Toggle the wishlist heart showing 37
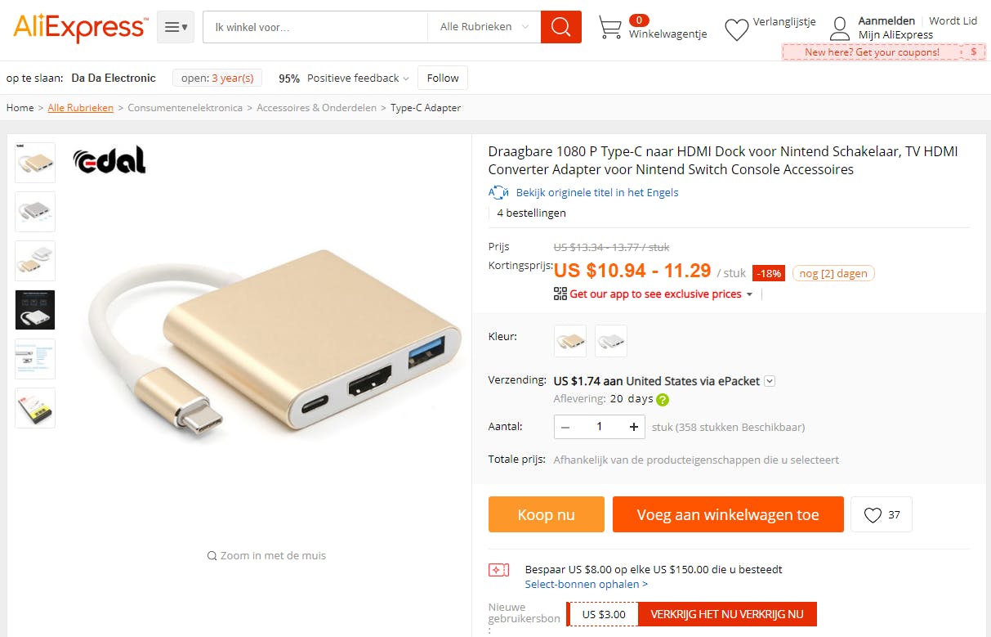The height and width of the screenshot is (637, 991). (x=881, y=514)
